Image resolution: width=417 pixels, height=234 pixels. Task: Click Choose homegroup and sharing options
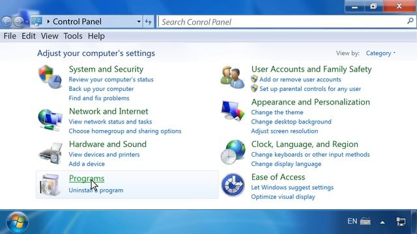(125, 131)
